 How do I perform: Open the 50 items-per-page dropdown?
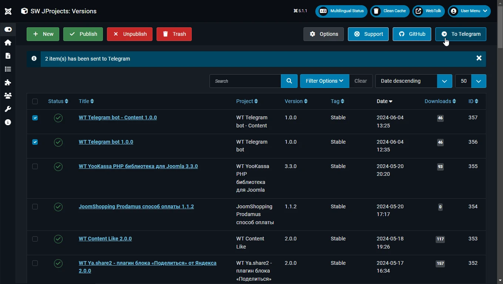pyautogui.click(x=470, y=81)
